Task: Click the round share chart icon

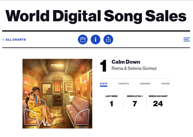Action: [x=108, y=39]
